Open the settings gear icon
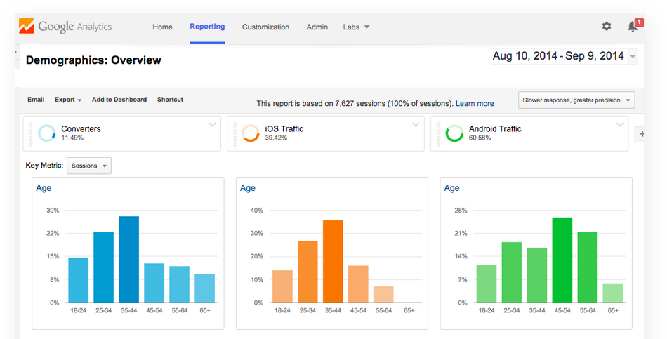The height and width of the screenshot is (339, 667). pos(607,27)
